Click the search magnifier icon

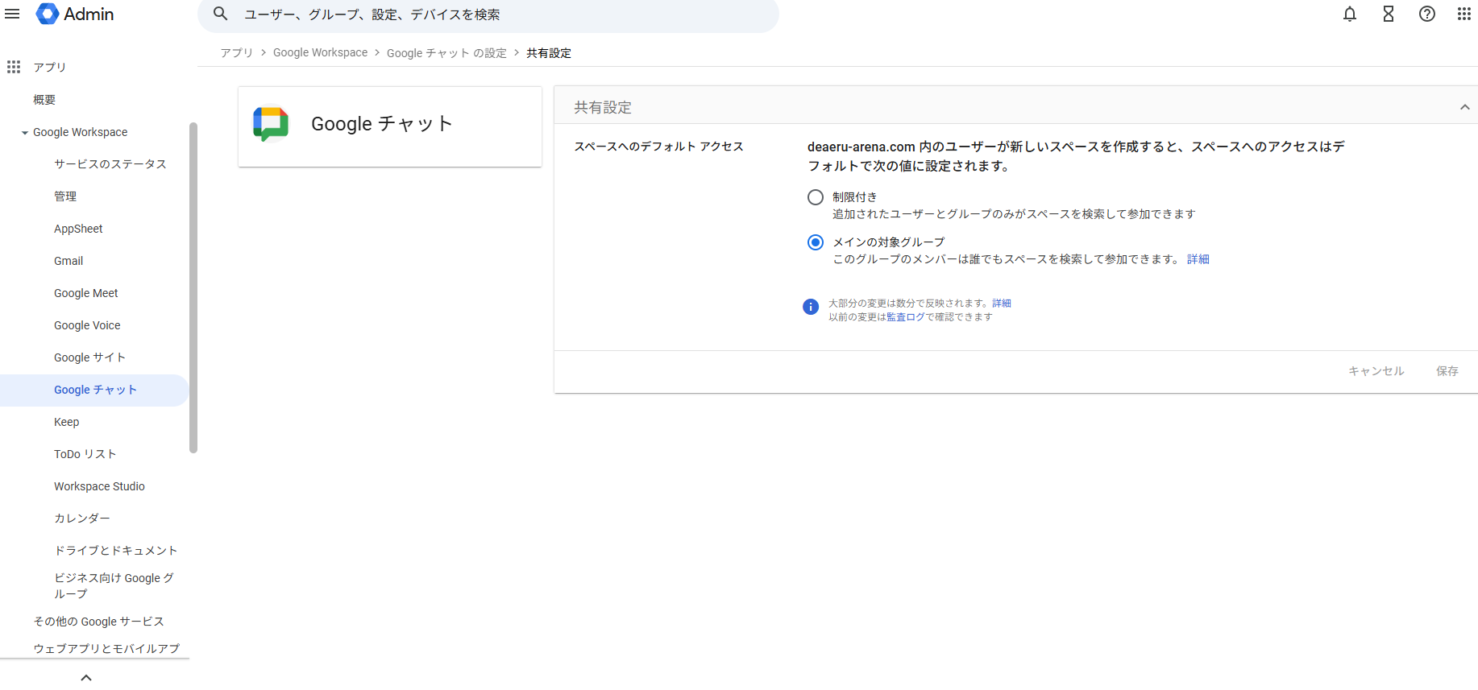(x=220, y=14)
